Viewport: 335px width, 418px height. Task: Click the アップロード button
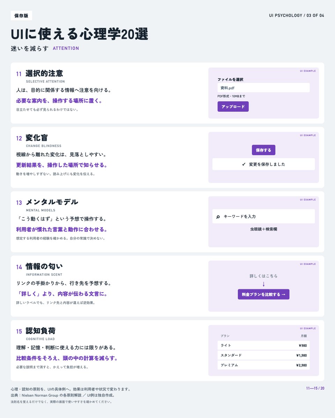233,107
